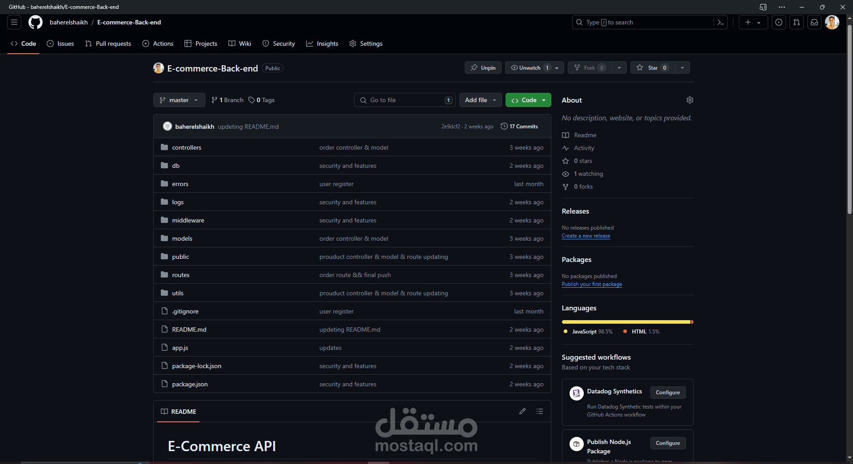Edit repository details via About gear icon

[690, 100]
